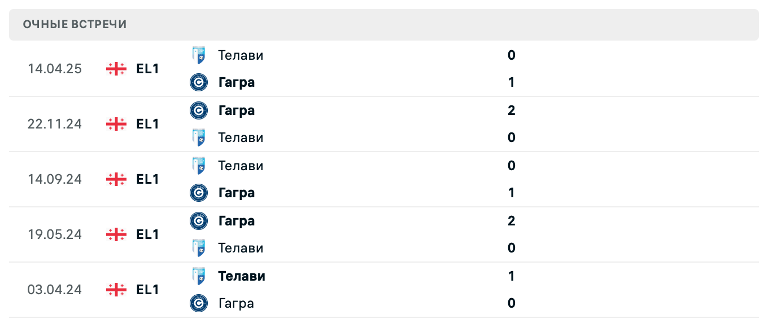The height and width of the screenshot is (328, 768).
Task: Click the 14.04.25 match date
Action: point(55,69)
